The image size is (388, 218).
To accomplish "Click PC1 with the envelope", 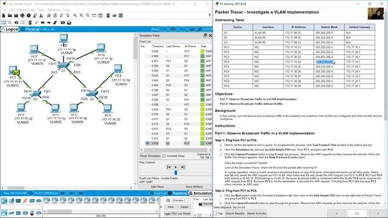I will [x=13, y=70].
